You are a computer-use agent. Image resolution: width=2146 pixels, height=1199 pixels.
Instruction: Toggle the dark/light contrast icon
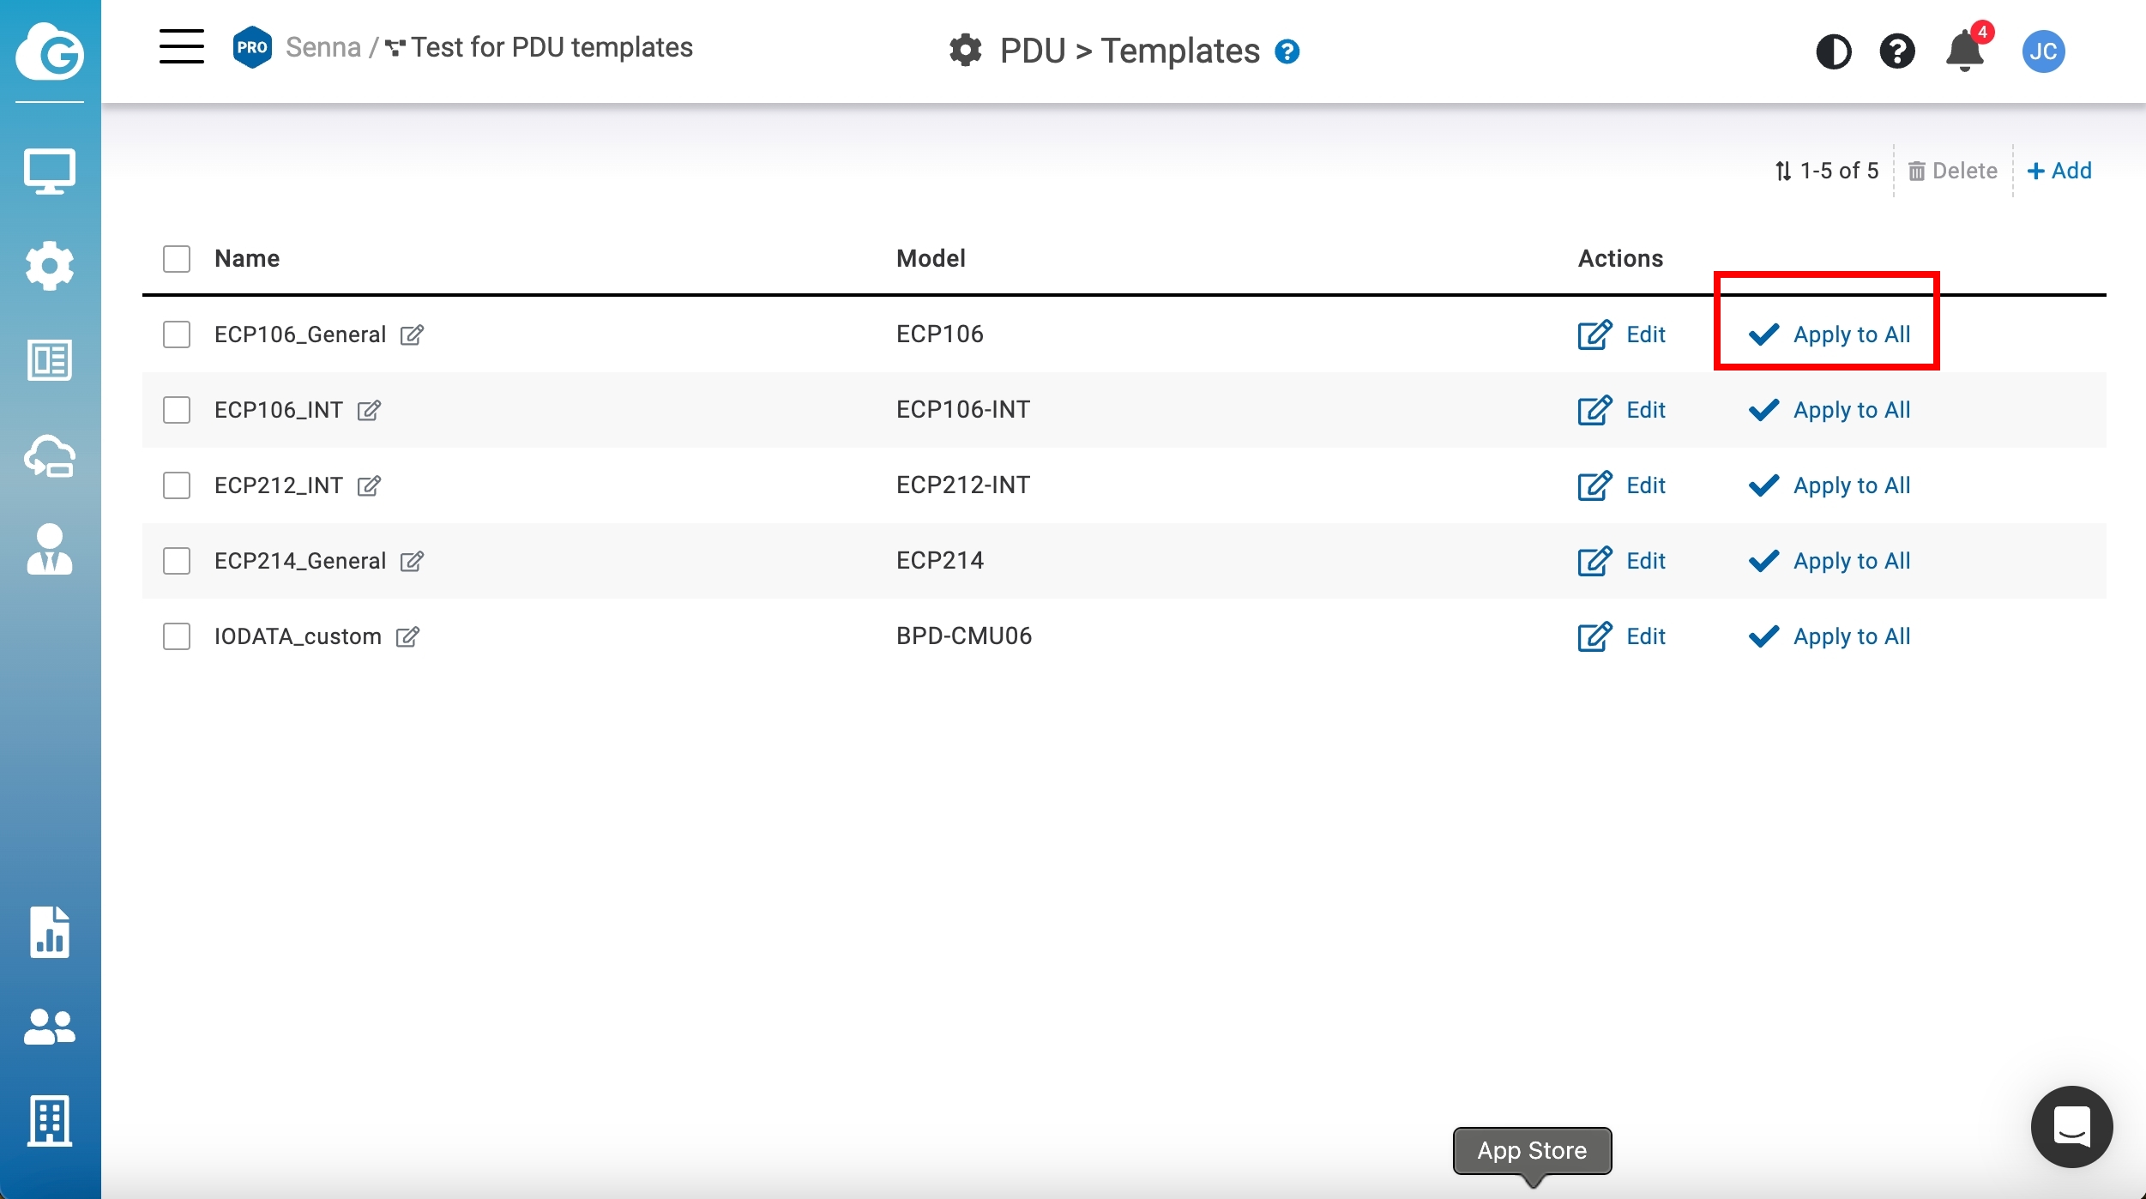coord(1834,51)
